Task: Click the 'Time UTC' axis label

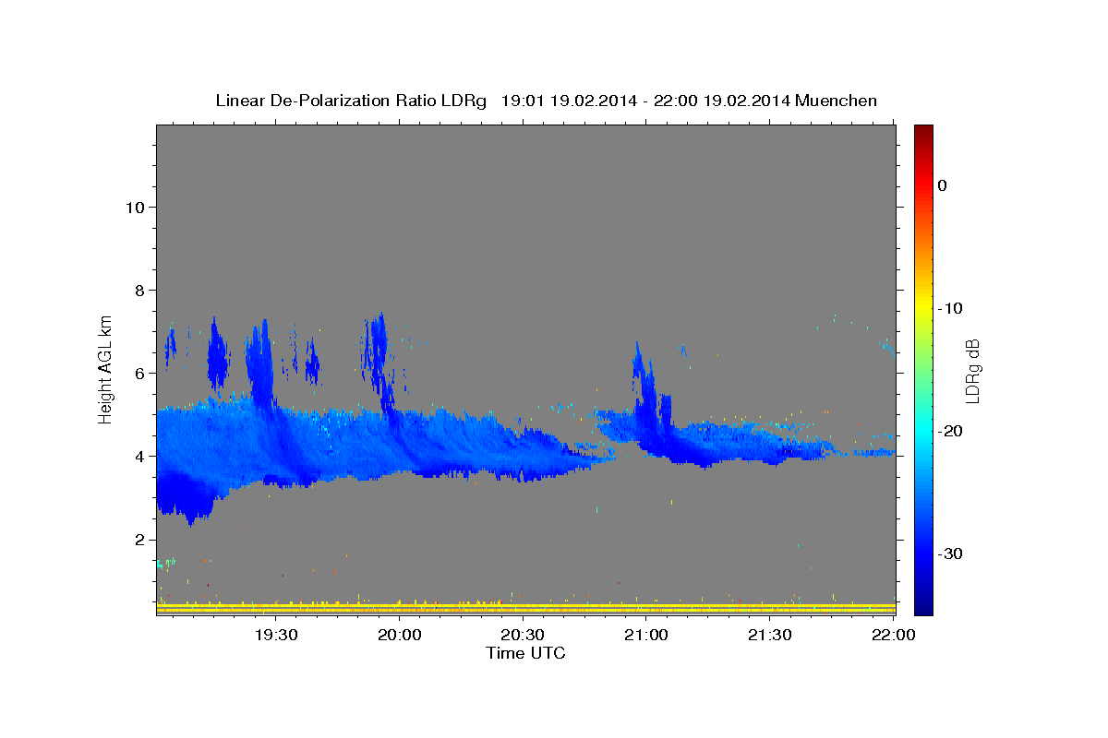Action: [x=525, y=653]
